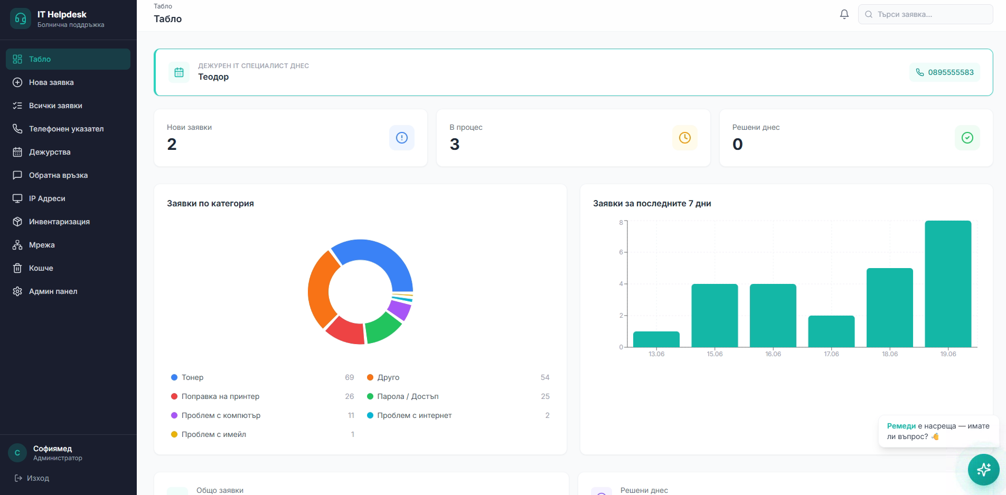Click the Дежурства calendar icon in sidebar

tap(17, 152)
